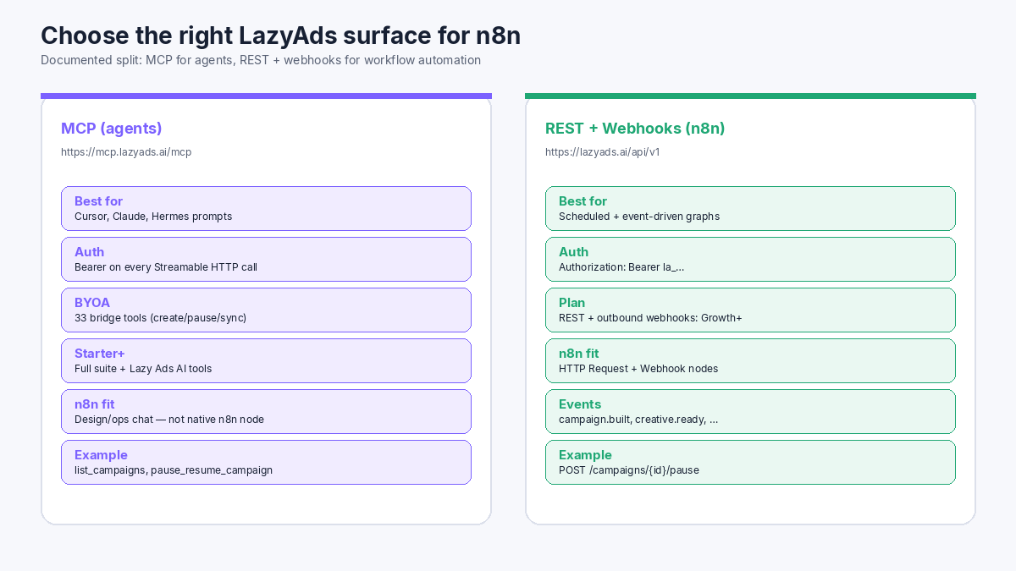Click the text 'Cursor, Claude, Hermes prompts'
1016x571 pixels.
pos(153,217)
